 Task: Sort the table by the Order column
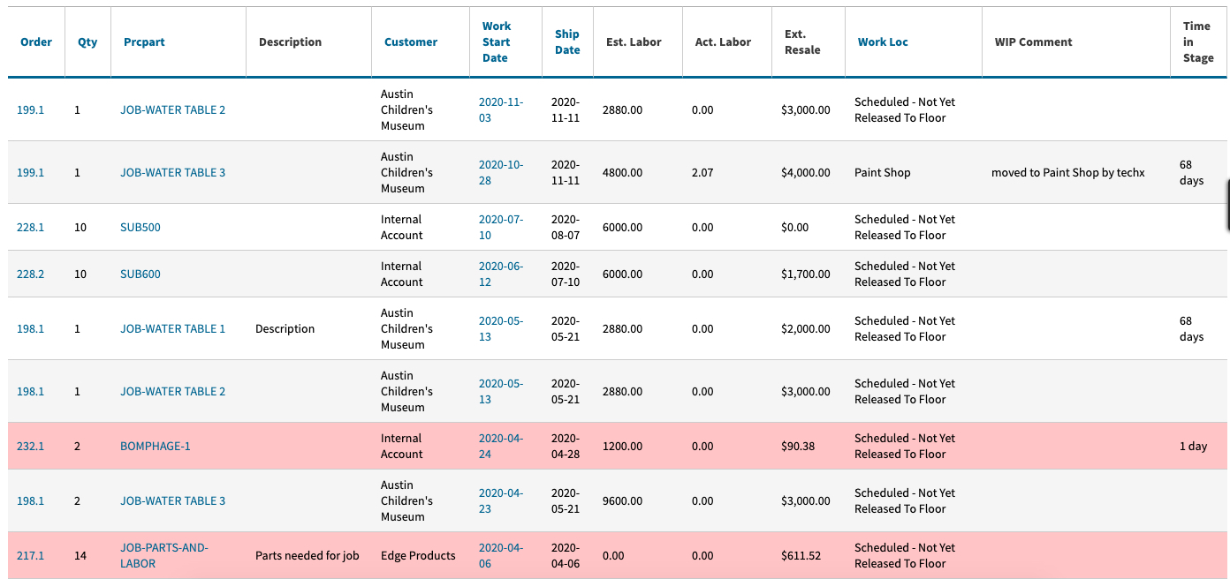(36, 41)
